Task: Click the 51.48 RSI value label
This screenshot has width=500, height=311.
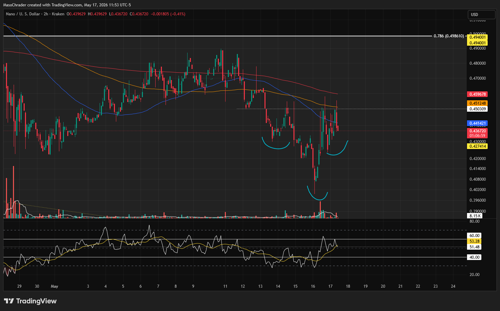Action: click(474, 247)
